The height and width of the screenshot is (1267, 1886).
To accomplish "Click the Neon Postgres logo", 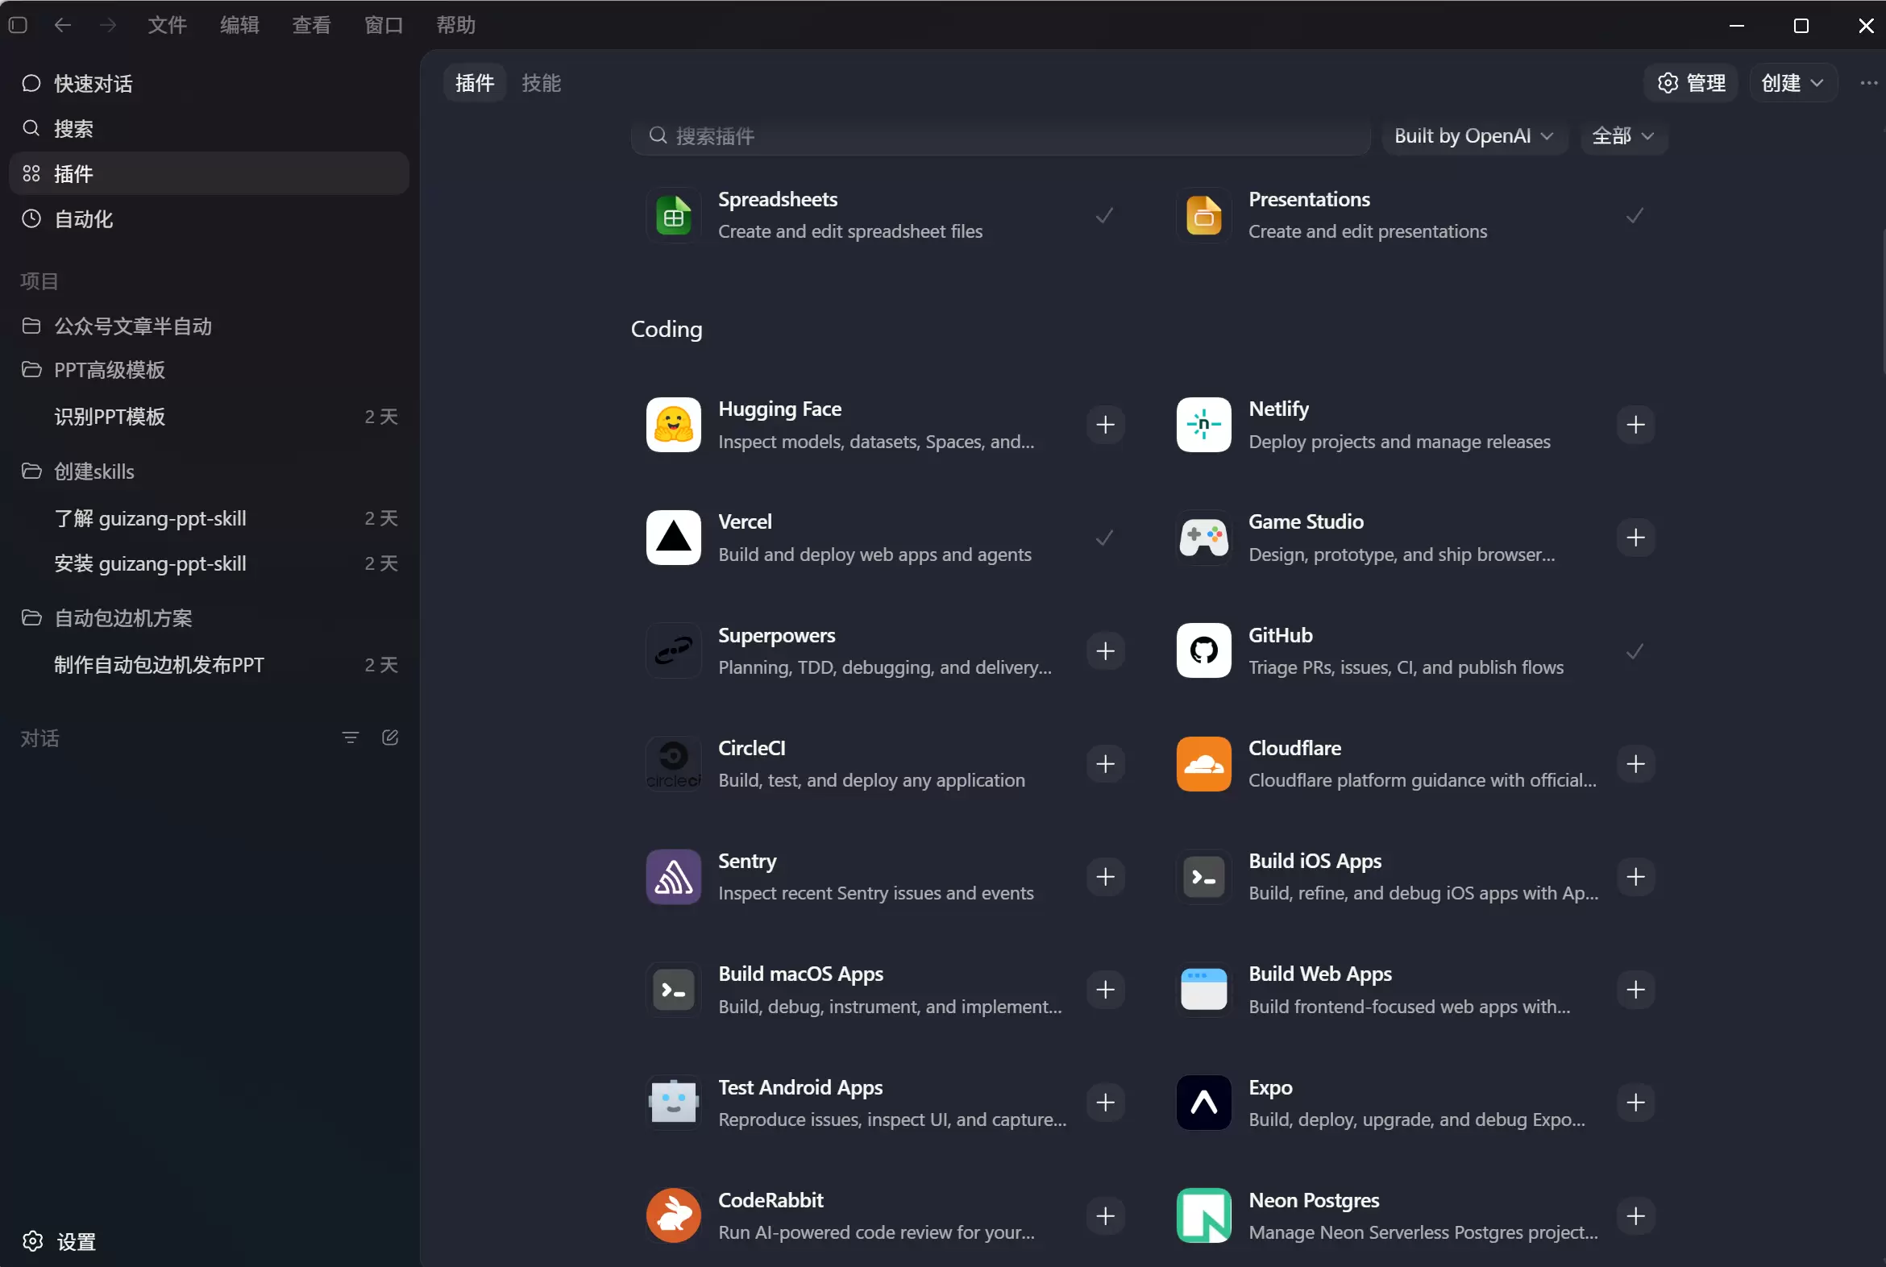I will (1203, 1216).
